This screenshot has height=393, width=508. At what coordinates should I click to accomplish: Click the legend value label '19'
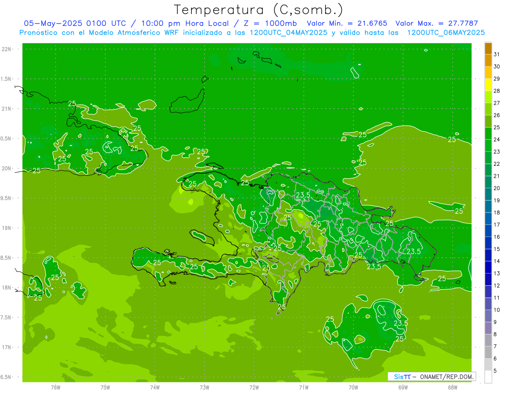497,200
